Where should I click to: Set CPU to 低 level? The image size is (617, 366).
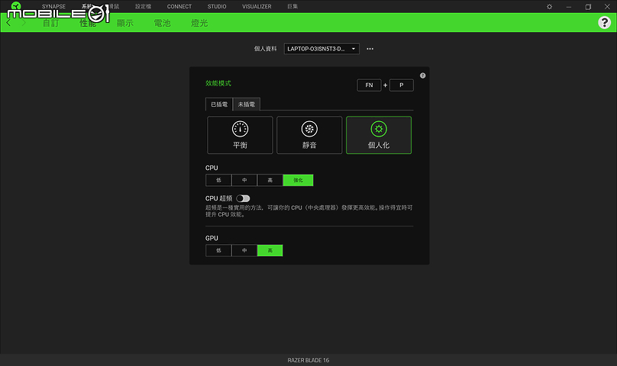pyautogui.click(x=218, y=180)
